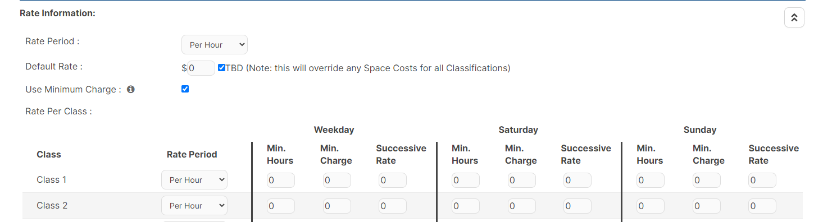Click the Default Rate dollar input field
Viewport: 823px width, 222px height.
pyautogui.click(x=201, y=68)
